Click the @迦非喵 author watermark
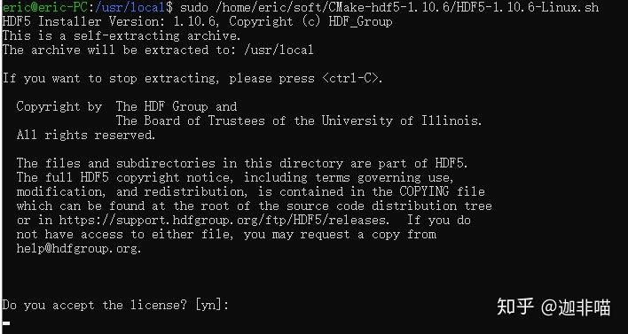 point(576,307)
